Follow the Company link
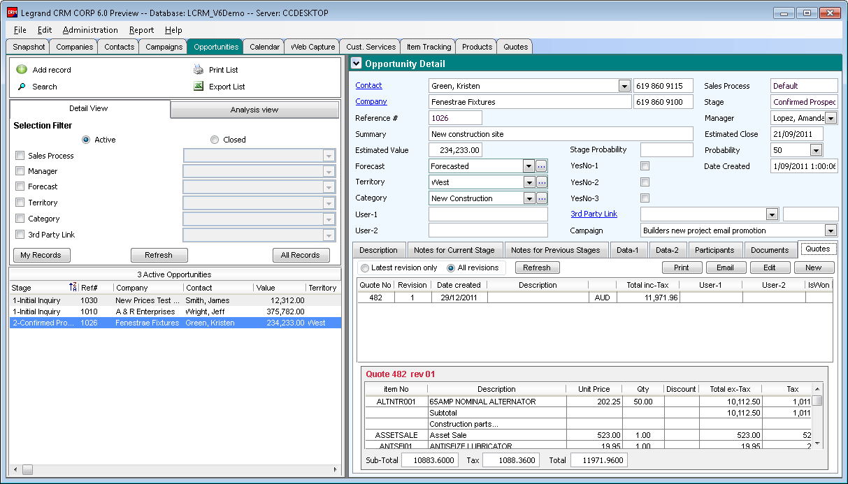The height and width of the screenshot is (484, 848). pos(371,101)
